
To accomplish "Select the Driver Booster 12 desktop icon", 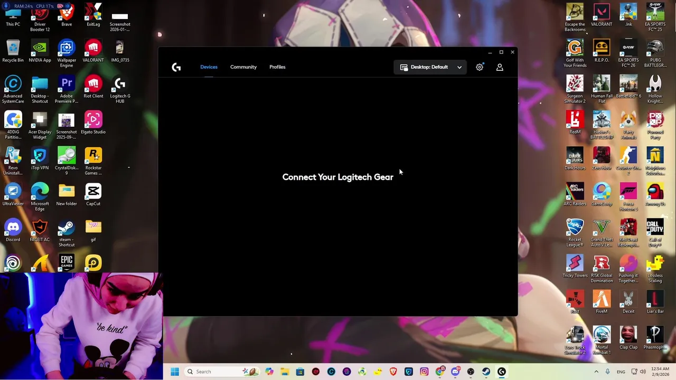I will tap(40, 18).
